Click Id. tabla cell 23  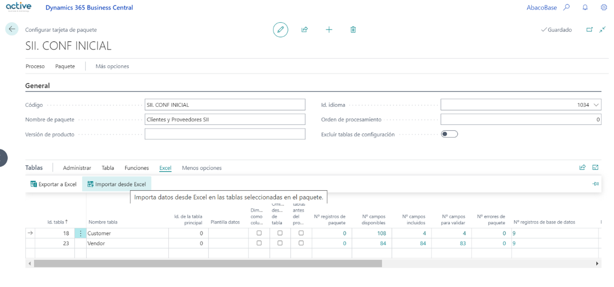click(x=55, y=243)
